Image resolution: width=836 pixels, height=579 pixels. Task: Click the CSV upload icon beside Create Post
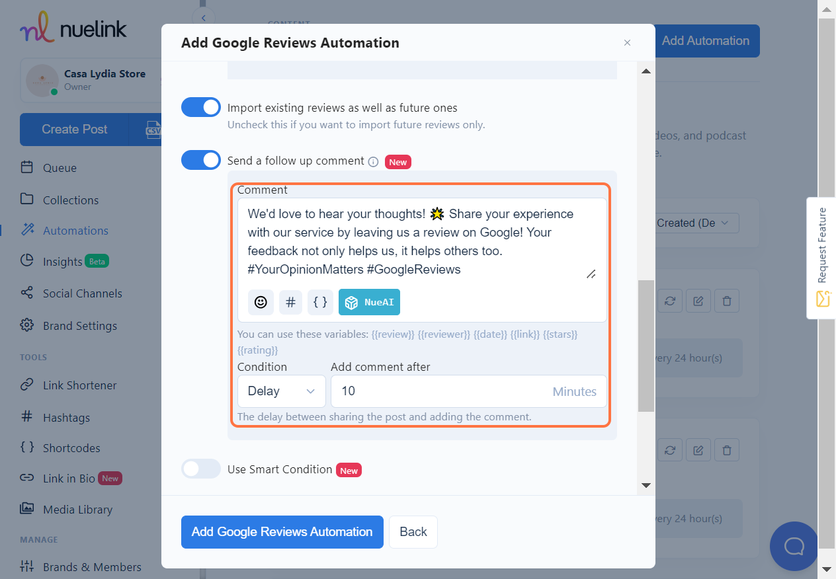[153, 130]
